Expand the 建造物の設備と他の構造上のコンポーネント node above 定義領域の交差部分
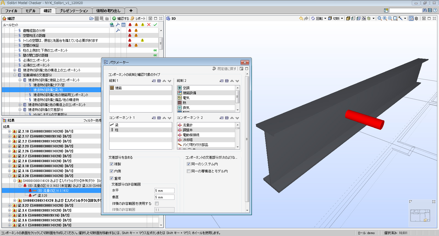Screen dimensions: 439x236 tap(15, 70)
